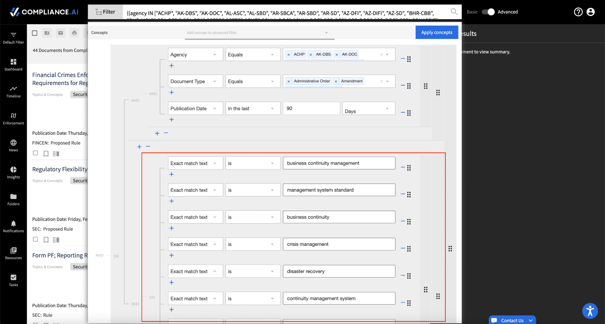Open 'Exact match text' dropdown for crisis management
Viewport: 605px width, 324px height.
(195, 244)
